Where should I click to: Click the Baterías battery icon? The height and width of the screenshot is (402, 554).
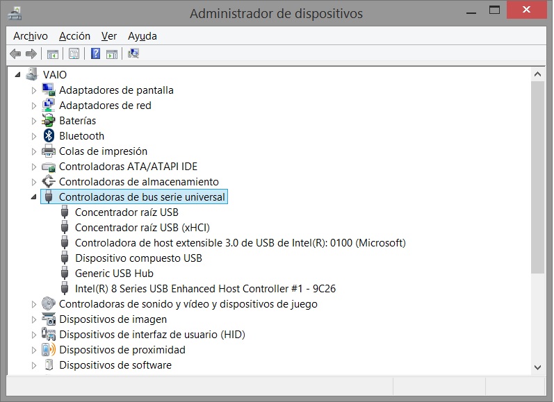coord(49,120)
